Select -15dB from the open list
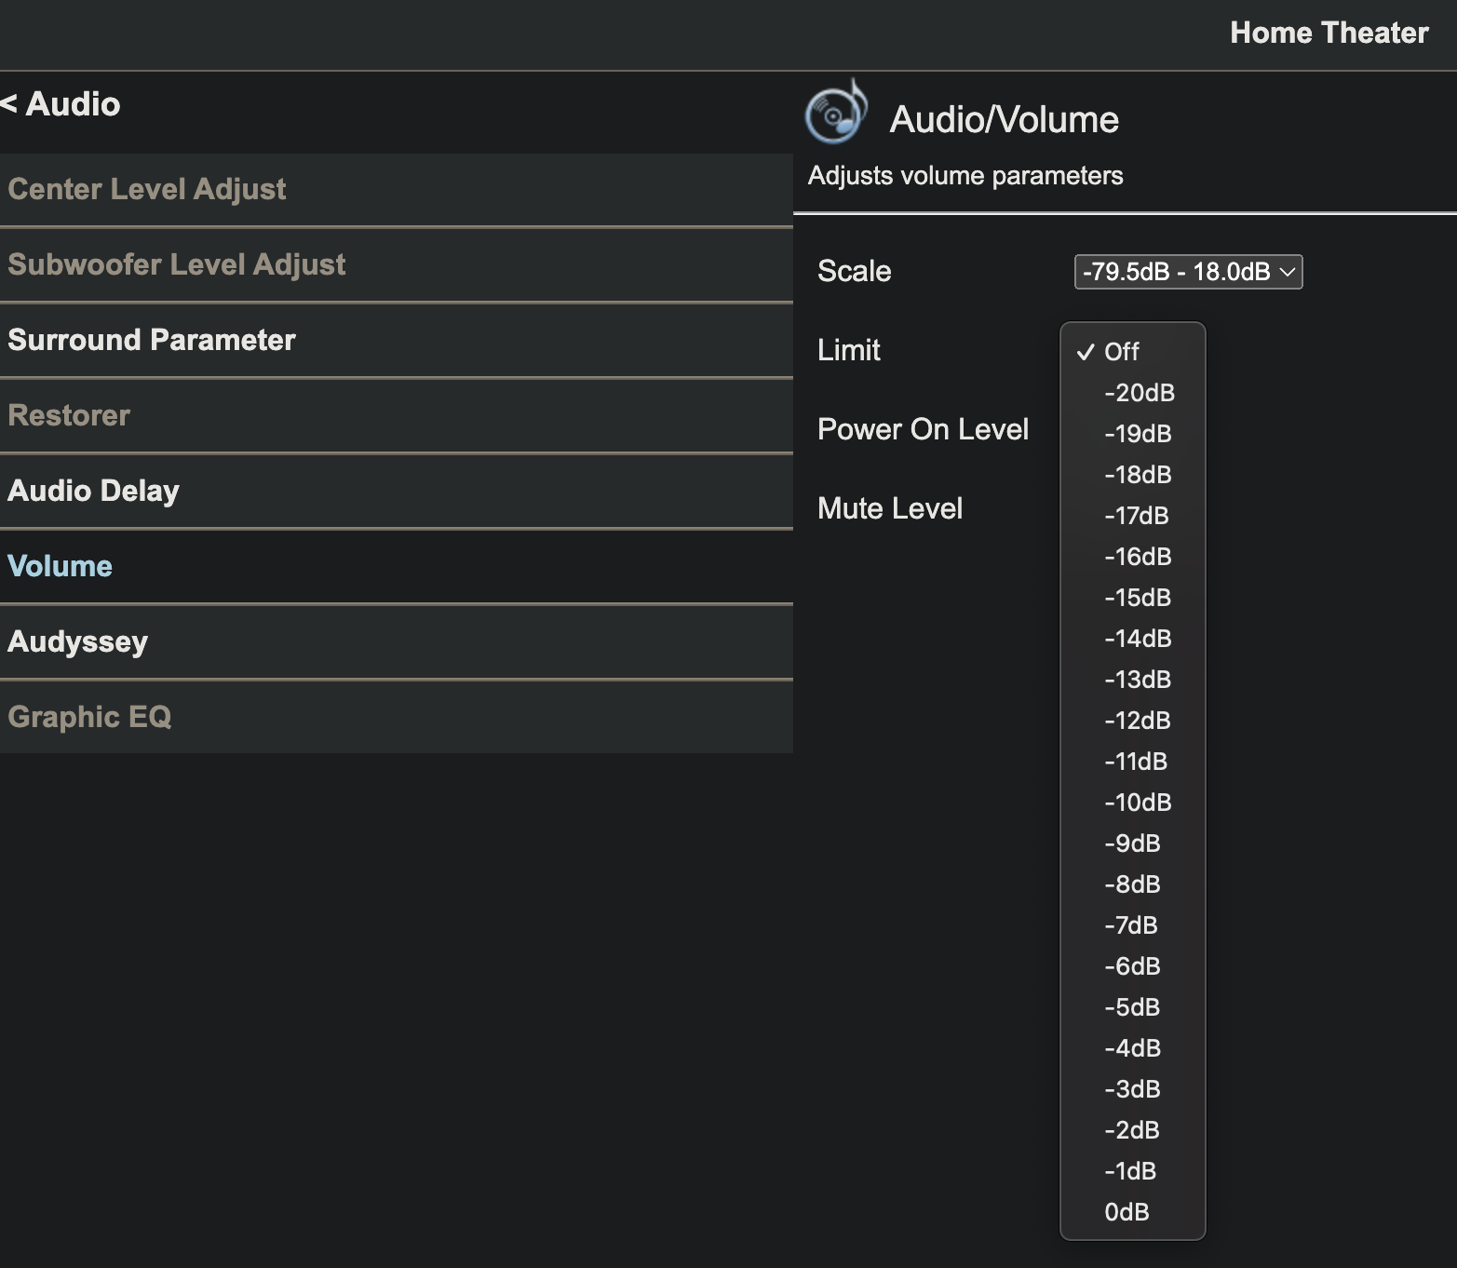1457x1268 pixels. point(1137,598)
